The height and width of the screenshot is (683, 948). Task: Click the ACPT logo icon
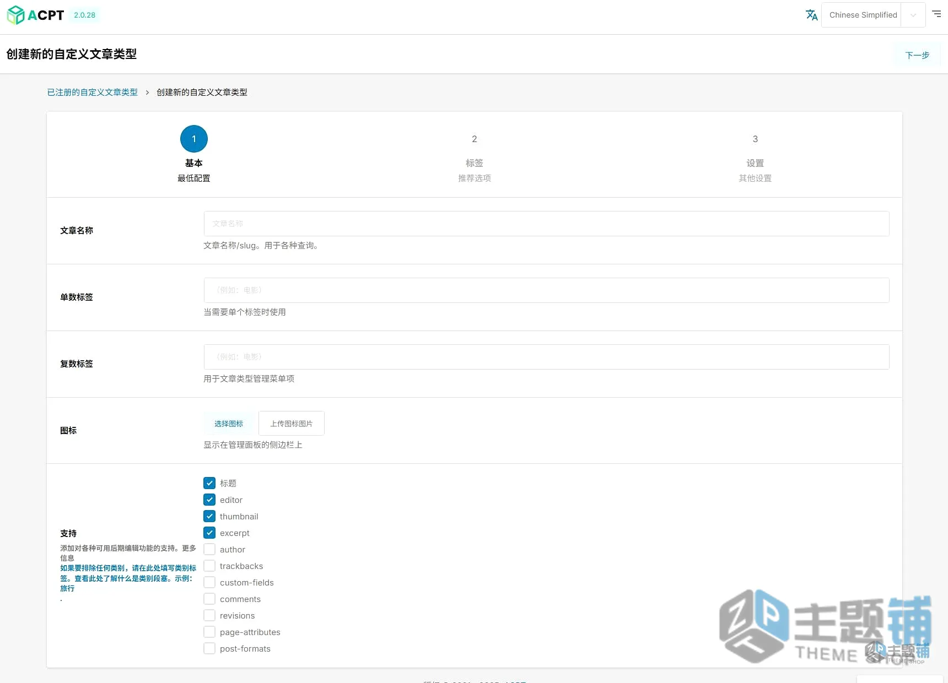click(x=15, y=15)
